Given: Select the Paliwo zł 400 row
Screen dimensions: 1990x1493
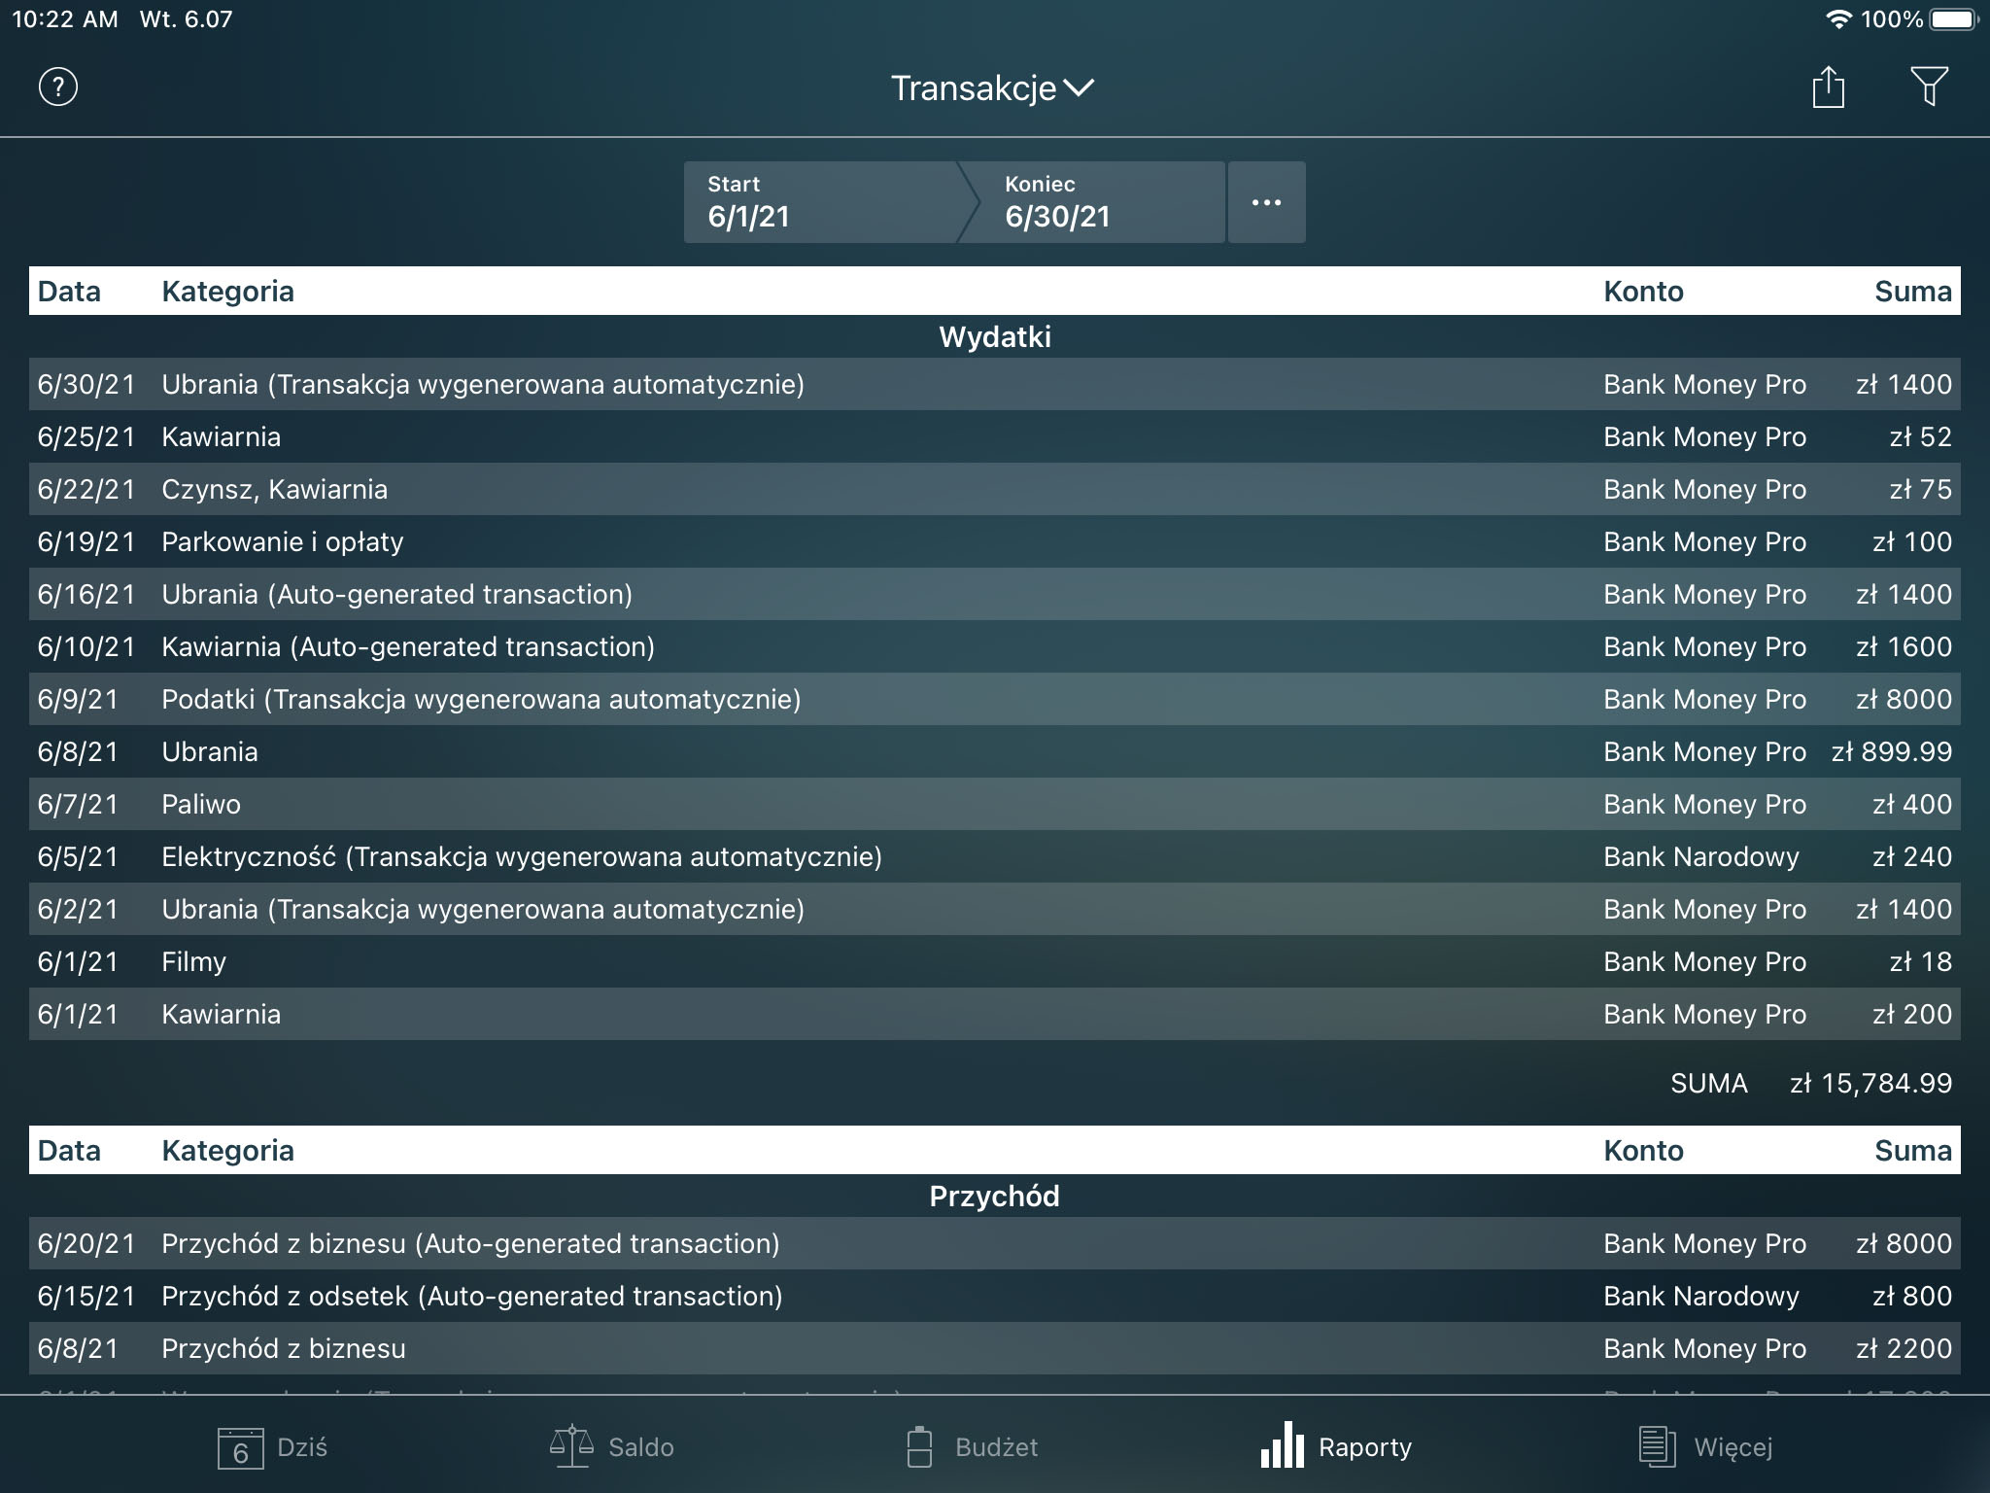Looking at the screenshot, I should pyautogui.click(x=995, y=804).
